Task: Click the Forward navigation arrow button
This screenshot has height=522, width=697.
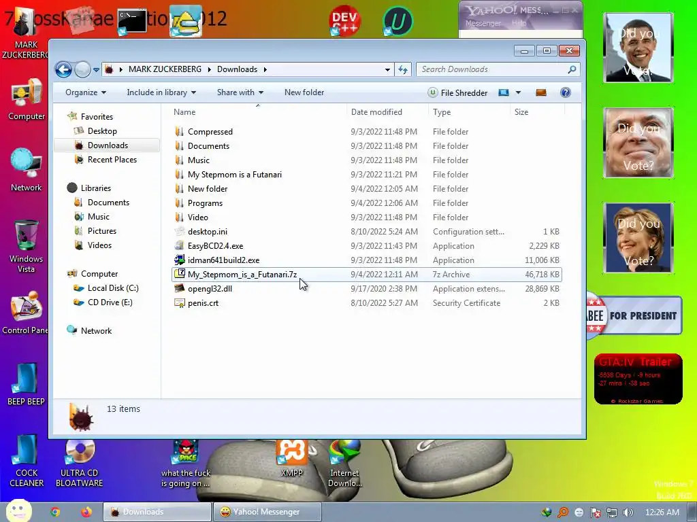Action: 82,70
